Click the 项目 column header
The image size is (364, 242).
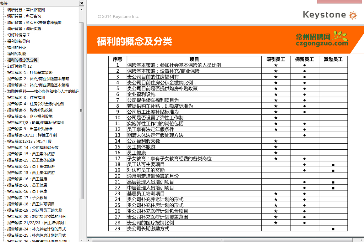194,59
